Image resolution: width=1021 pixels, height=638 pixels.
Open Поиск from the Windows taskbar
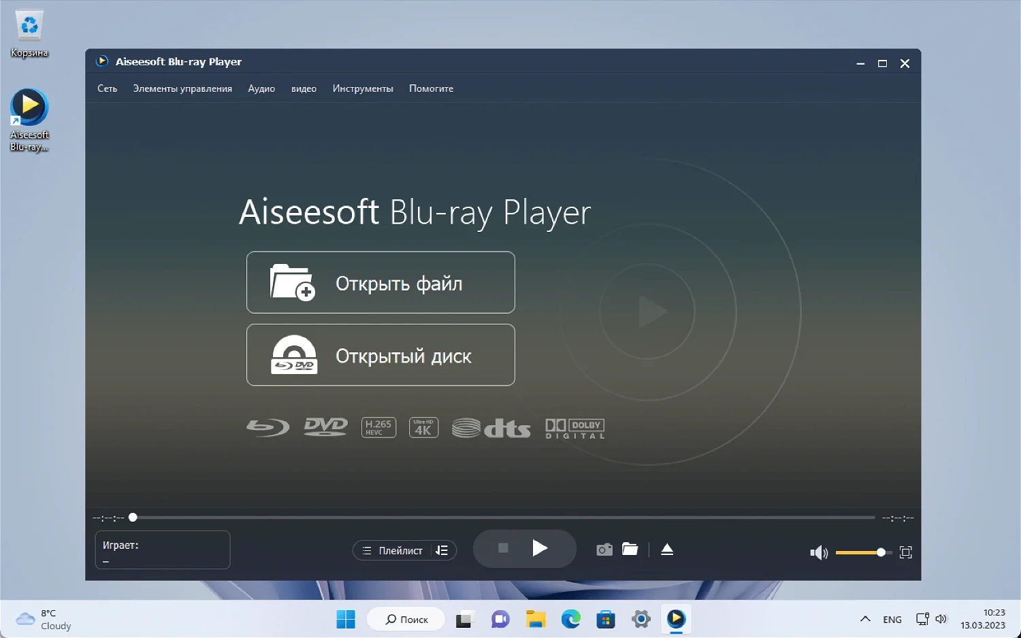406,619
